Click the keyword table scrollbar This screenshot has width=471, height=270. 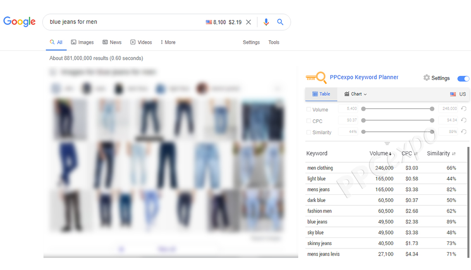(468, 202)
